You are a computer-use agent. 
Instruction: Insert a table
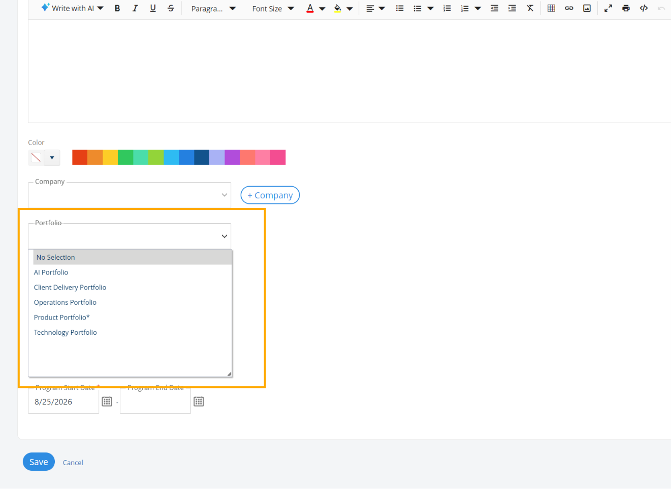[551, 8]
